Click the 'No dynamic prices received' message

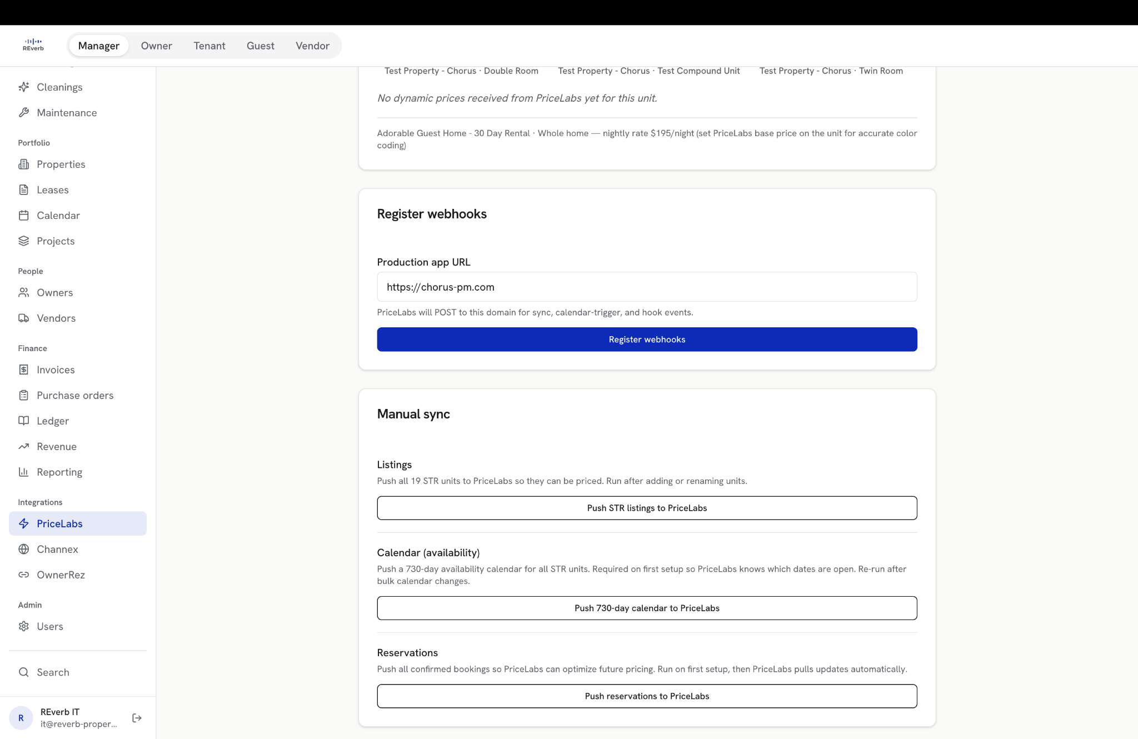(x=517, y=98)
